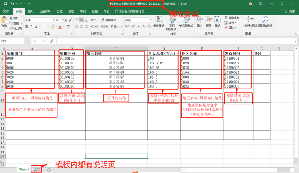Screen dimensions: 299x173
Task: Open Sort and Filter (排序和筛选)
Action: pyautogui.click(x=250, y=23)
